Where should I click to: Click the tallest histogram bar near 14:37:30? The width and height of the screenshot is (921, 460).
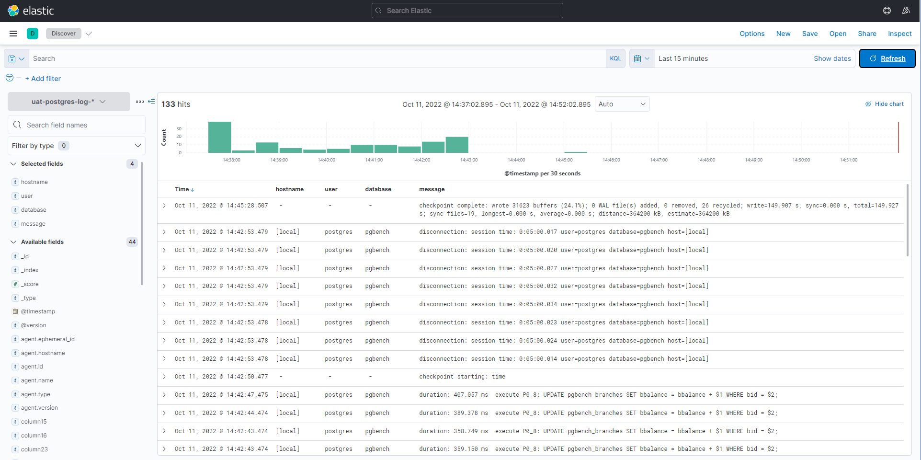tap(219, 137)
